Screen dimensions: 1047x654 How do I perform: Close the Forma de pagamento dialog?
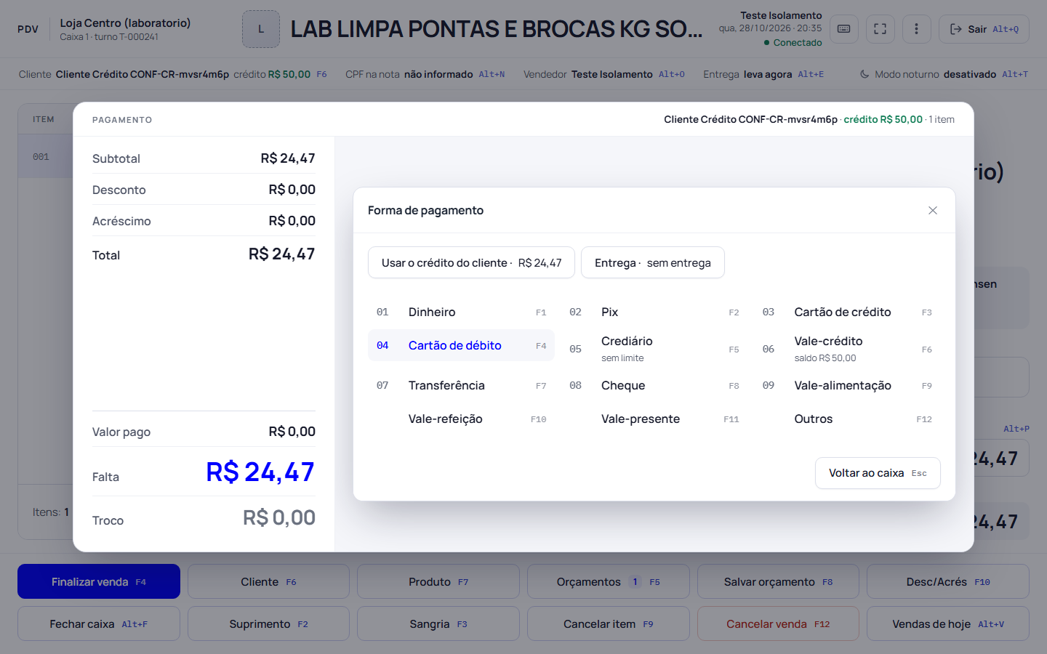(x=933, y=210)
